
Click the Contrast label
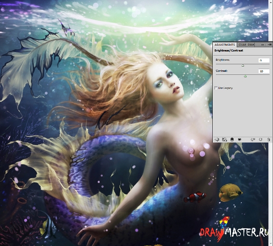222,71
